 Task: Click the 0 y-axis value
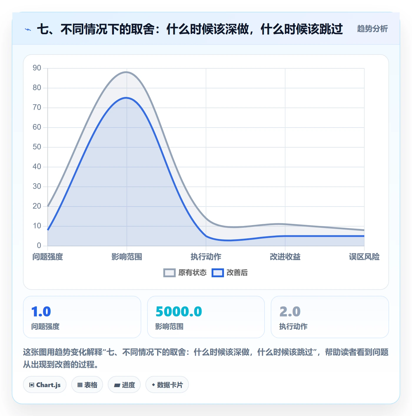pos(39,246)
